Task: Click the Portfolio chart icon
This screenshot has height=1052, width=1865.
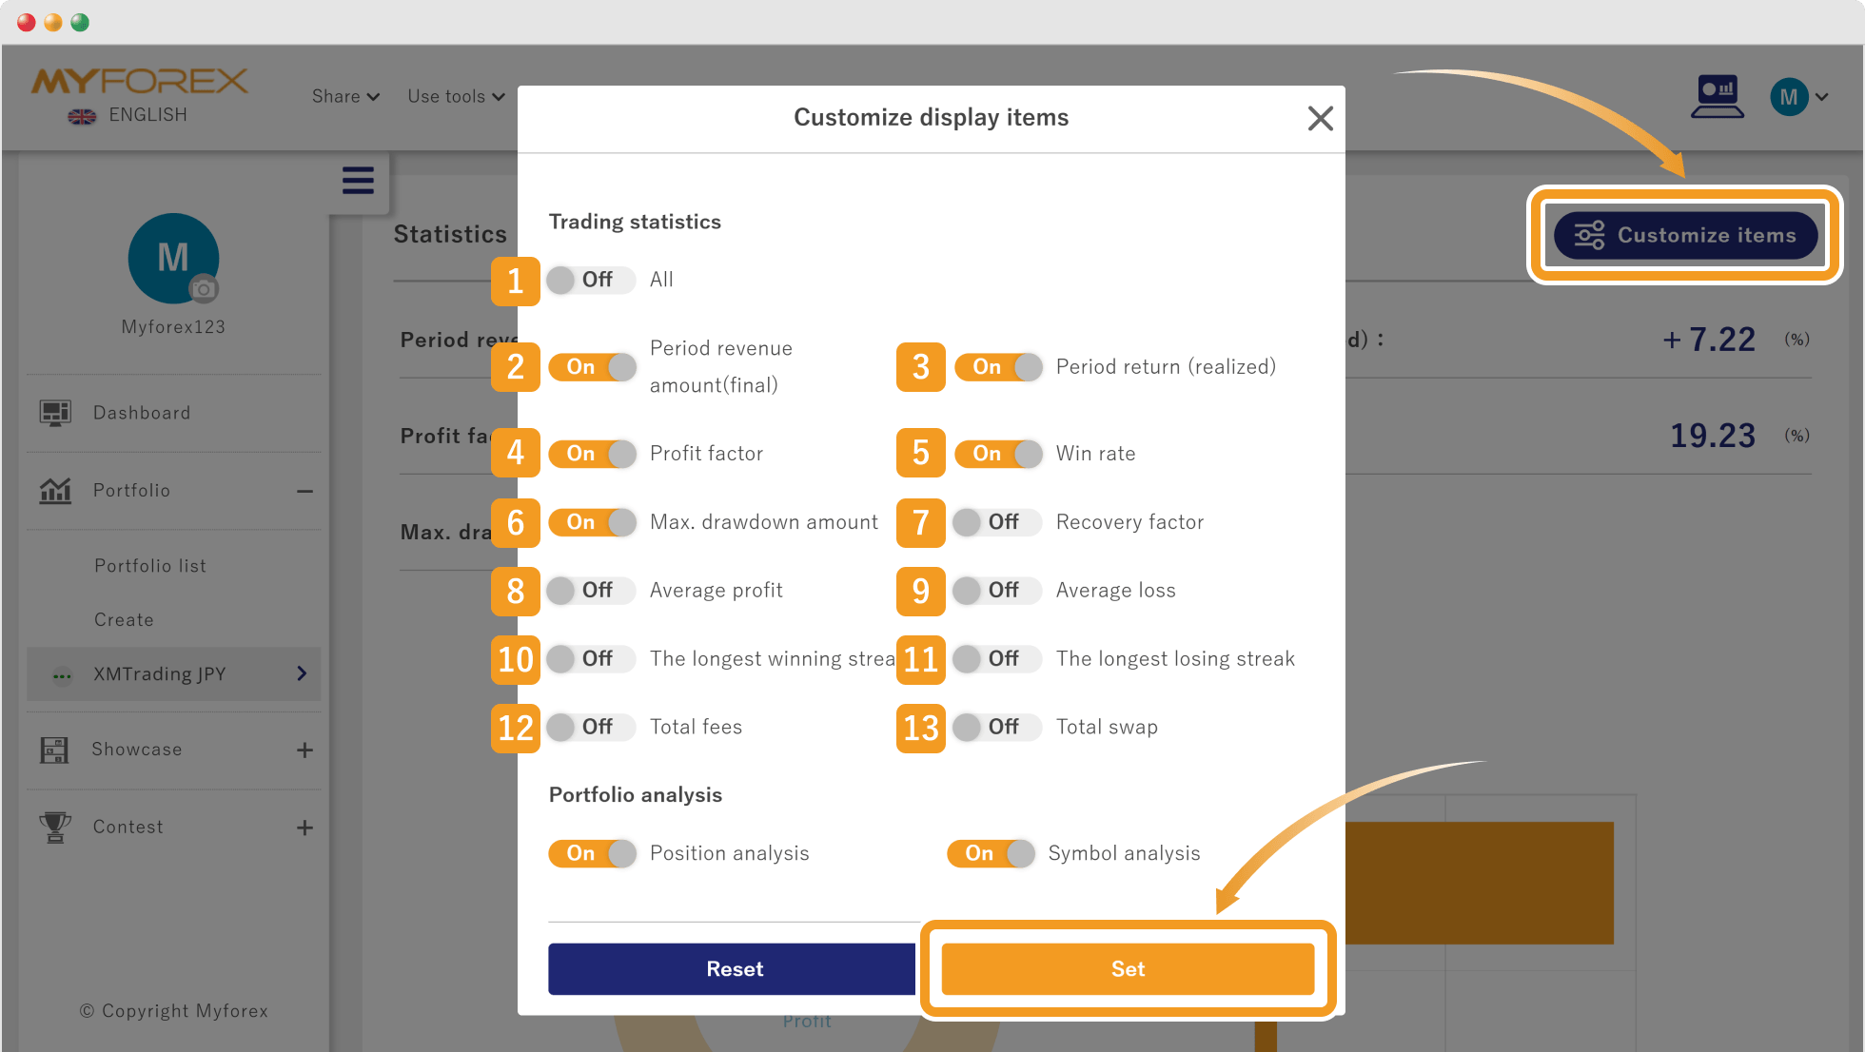Action: pyautogui.click(x=55, y=491)
